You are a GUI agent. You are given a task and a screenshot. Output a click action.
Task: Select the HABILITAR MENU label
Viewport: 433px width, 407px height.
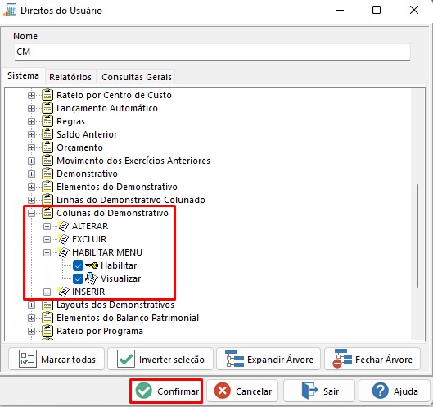(107, 252)
